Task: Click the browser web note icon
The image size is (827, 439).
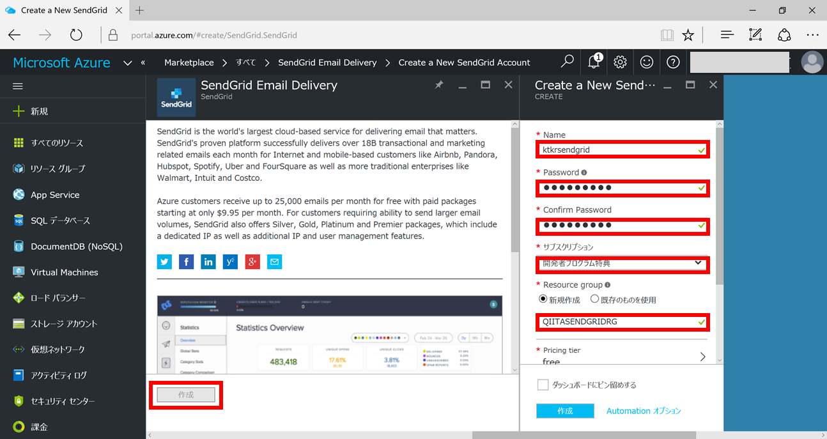Action: click(755, 35)
